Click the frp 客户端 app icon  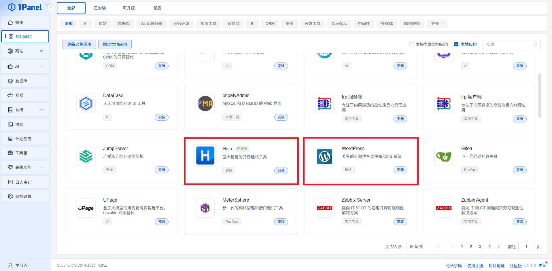[x=444, y=103]
